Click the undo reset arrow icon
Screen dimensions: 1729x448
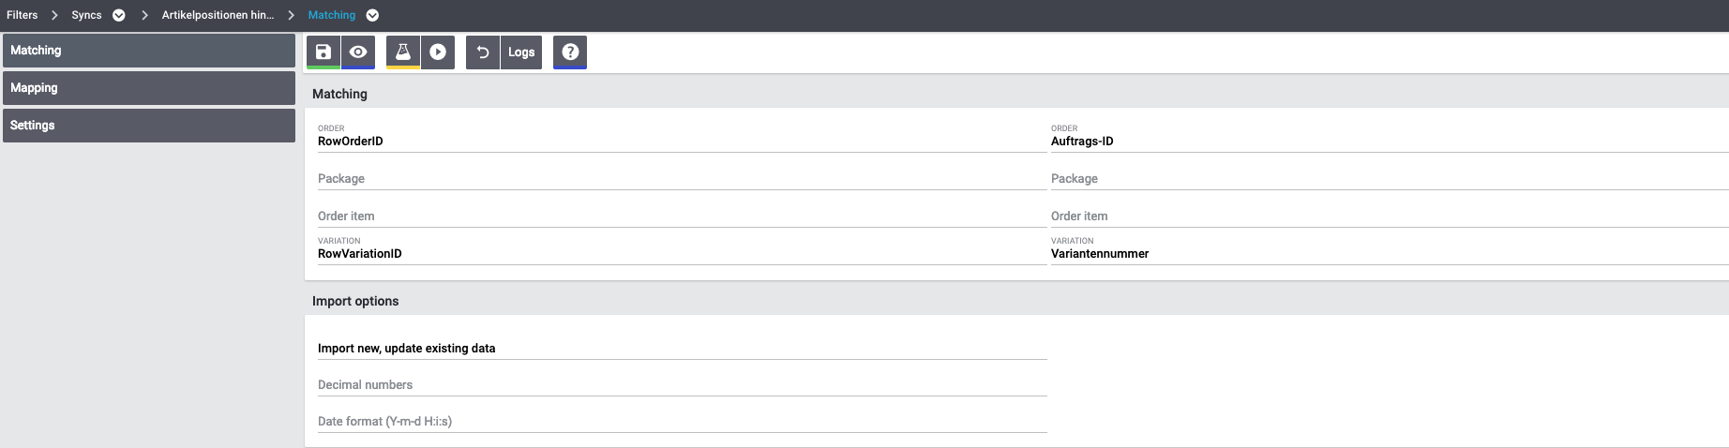483,52
